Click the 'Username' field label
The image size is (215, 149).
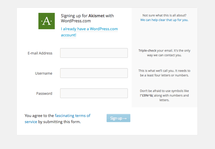(44, 73)
